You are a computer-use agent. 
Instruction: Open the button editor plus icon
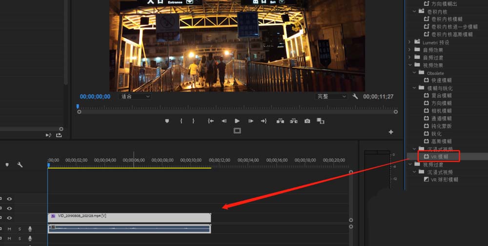point(391,132)
